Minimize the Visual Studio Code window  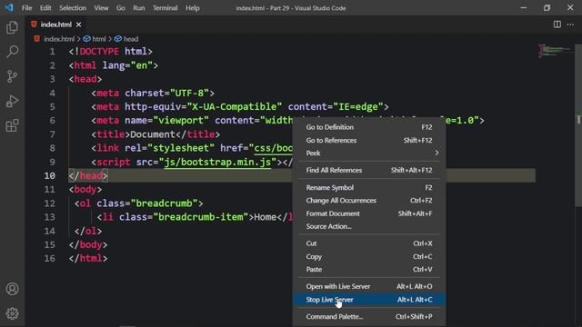coord(524,8)
